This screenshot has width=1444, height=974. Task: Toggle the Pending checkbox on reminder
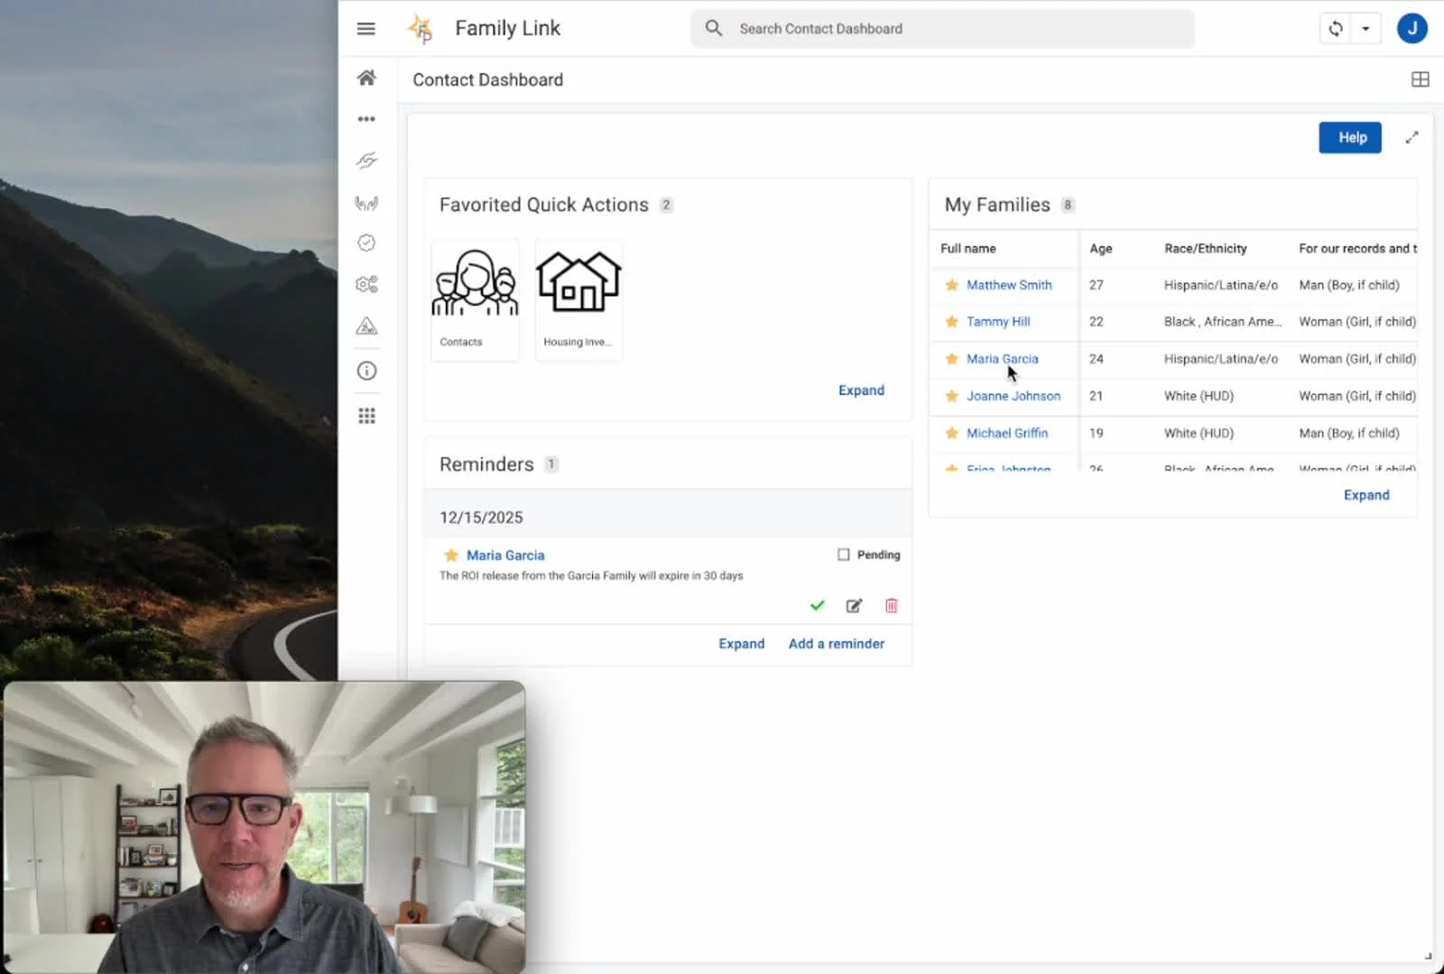click(843, 555)
